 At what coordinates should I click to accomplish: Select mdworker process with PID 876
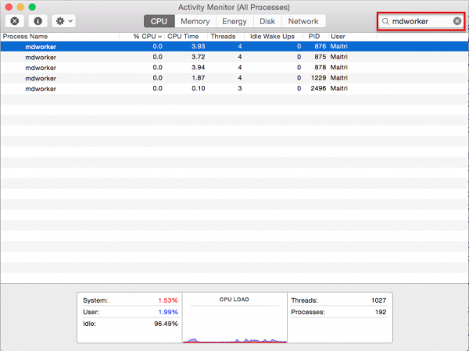tap(41, 47)
